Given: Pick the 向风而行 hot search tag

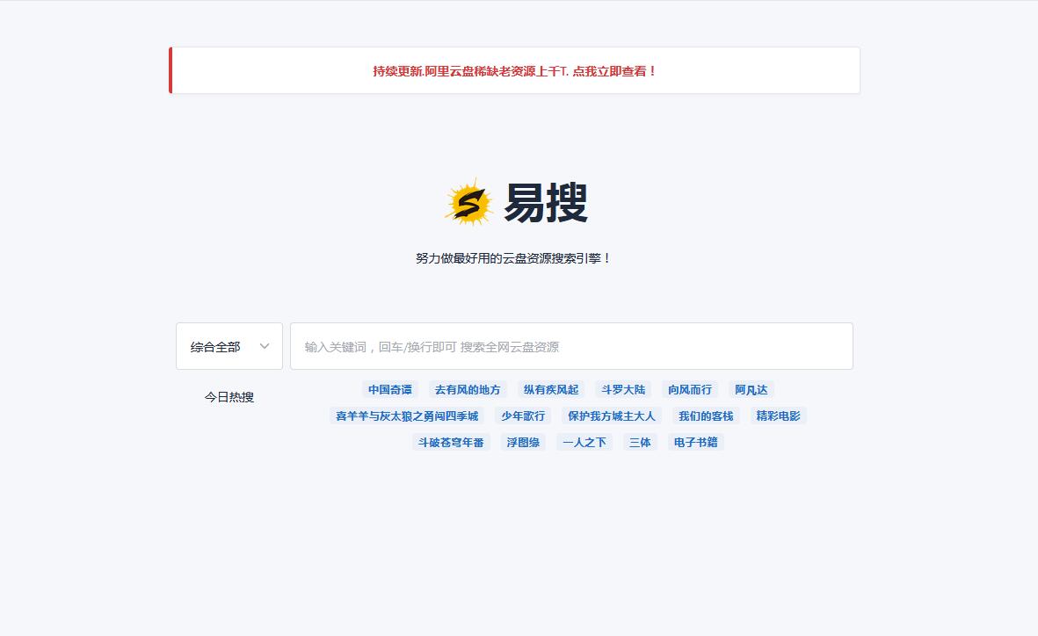Looking at the screenshot, I should tap(690, 389).
